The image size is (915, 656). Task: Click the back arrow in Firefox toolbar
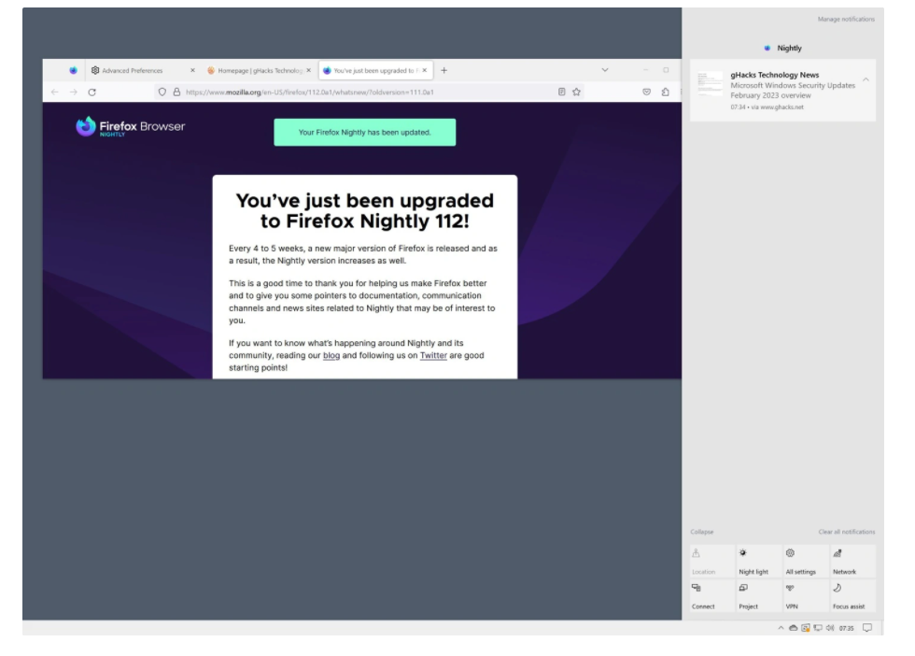tap(55, 92)
